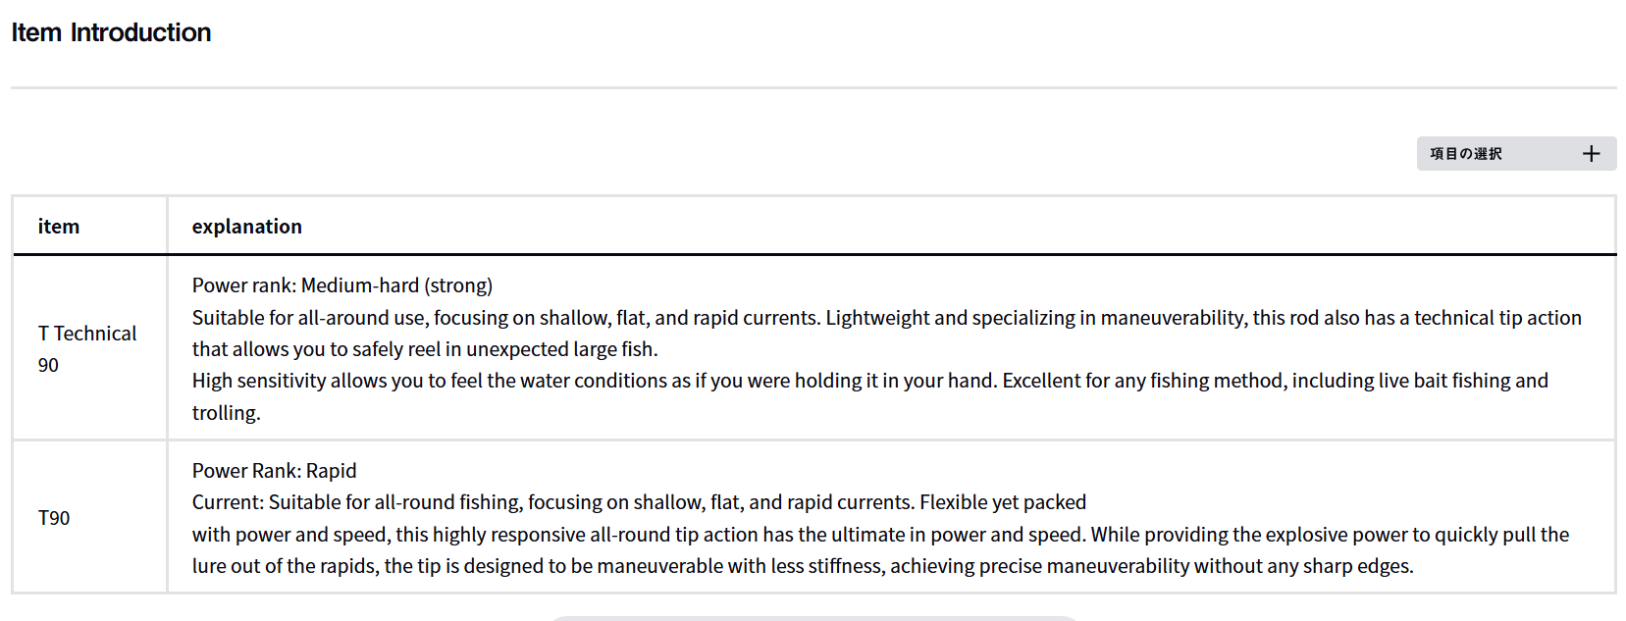The height and width of the screenshot is (621, 1626).
Task: Click the Item Introduction heading
Action: [111, 32]
